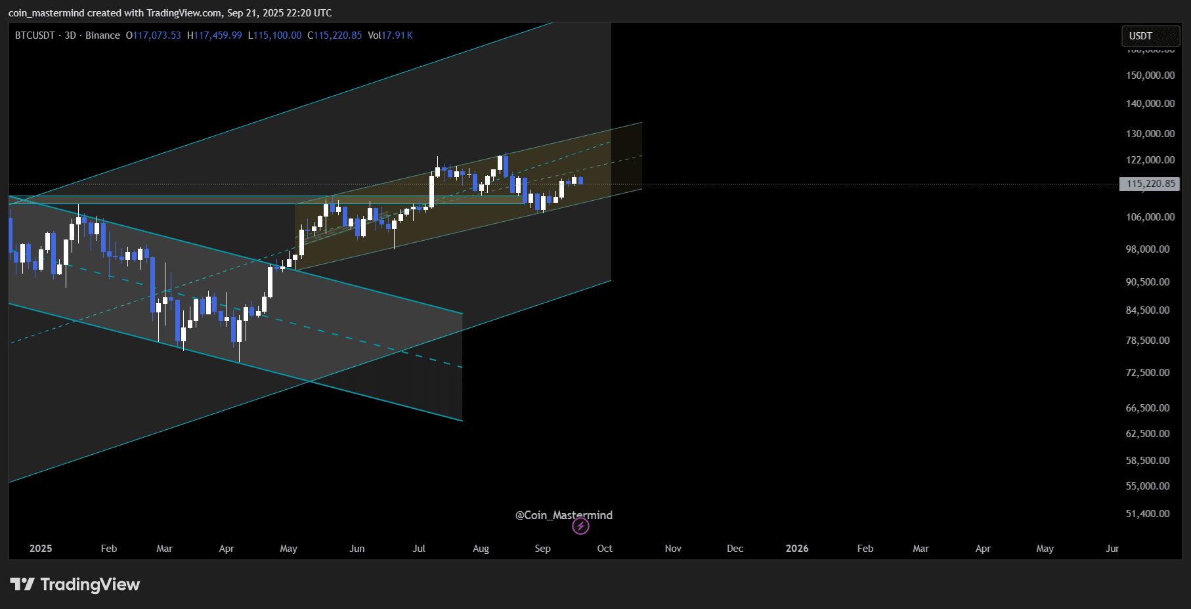Click the 55,000.00 price axis label
Viewport: 1191px width, 609px height.
tap(1148, 486)
